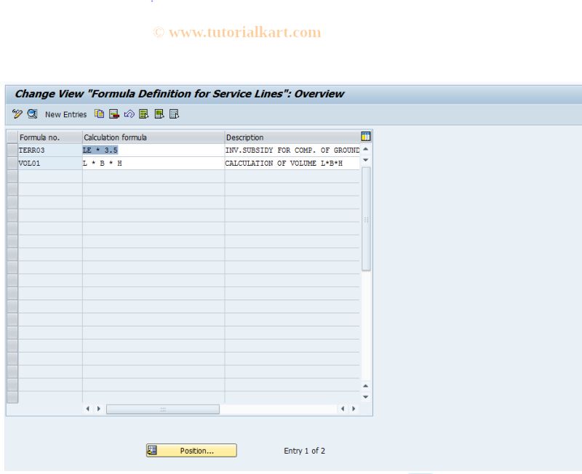Click the Position... button
The height and width of the screenshot is (474, 582).
[191, 451]
